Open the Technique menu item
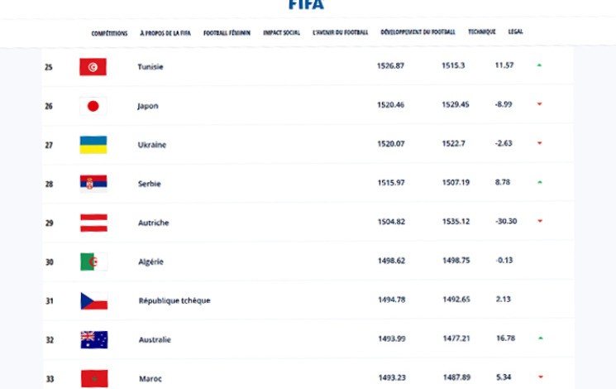 (x=482, y=32)
